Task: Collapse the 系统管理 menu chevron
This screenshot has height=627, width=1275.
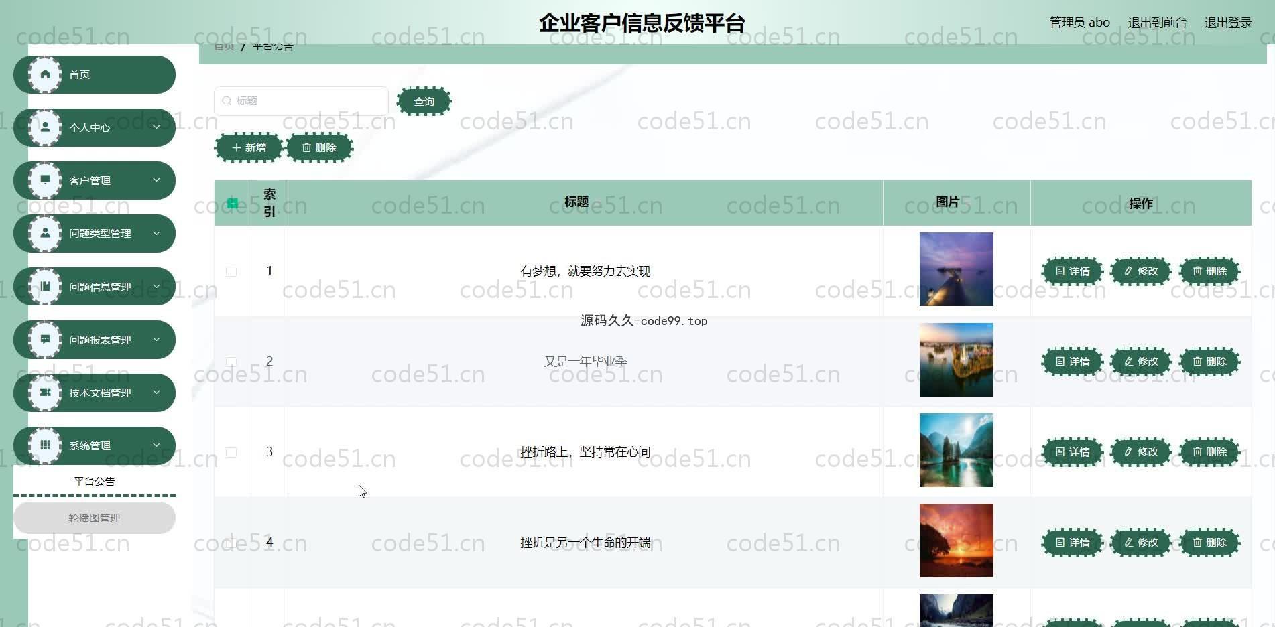Action: tap(156, 445)
